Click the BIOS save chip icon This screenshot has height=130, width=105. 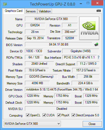pos(96,44)
